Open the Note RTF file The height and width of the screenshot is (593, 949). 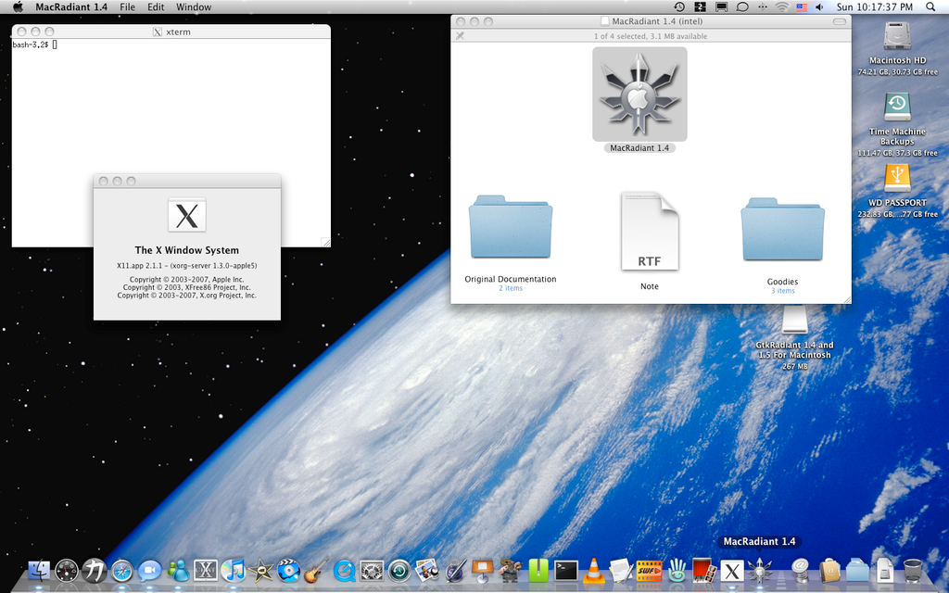click(x=650, y=231)
